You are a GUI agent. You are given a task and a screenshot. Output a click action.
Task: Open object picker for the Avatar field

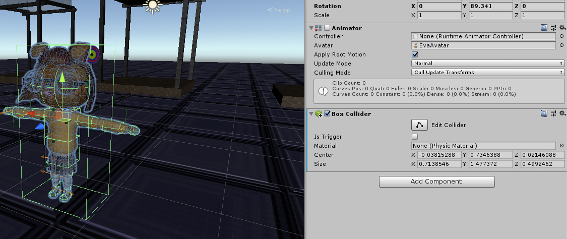[x=562, y=45]
